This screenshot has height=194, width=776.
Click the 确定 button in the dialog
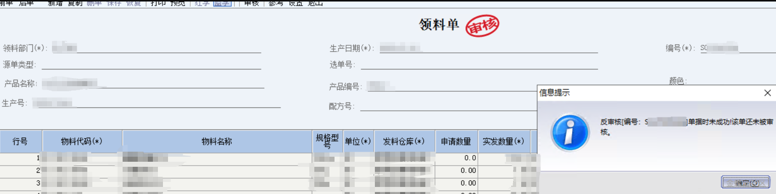(745, 182)
